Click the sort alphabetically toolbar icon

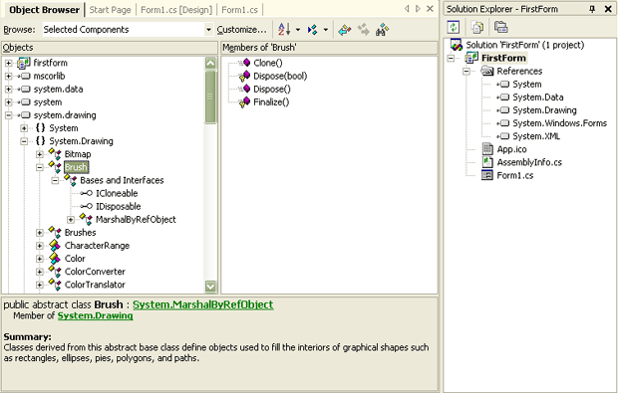click(x=284, y=30)
